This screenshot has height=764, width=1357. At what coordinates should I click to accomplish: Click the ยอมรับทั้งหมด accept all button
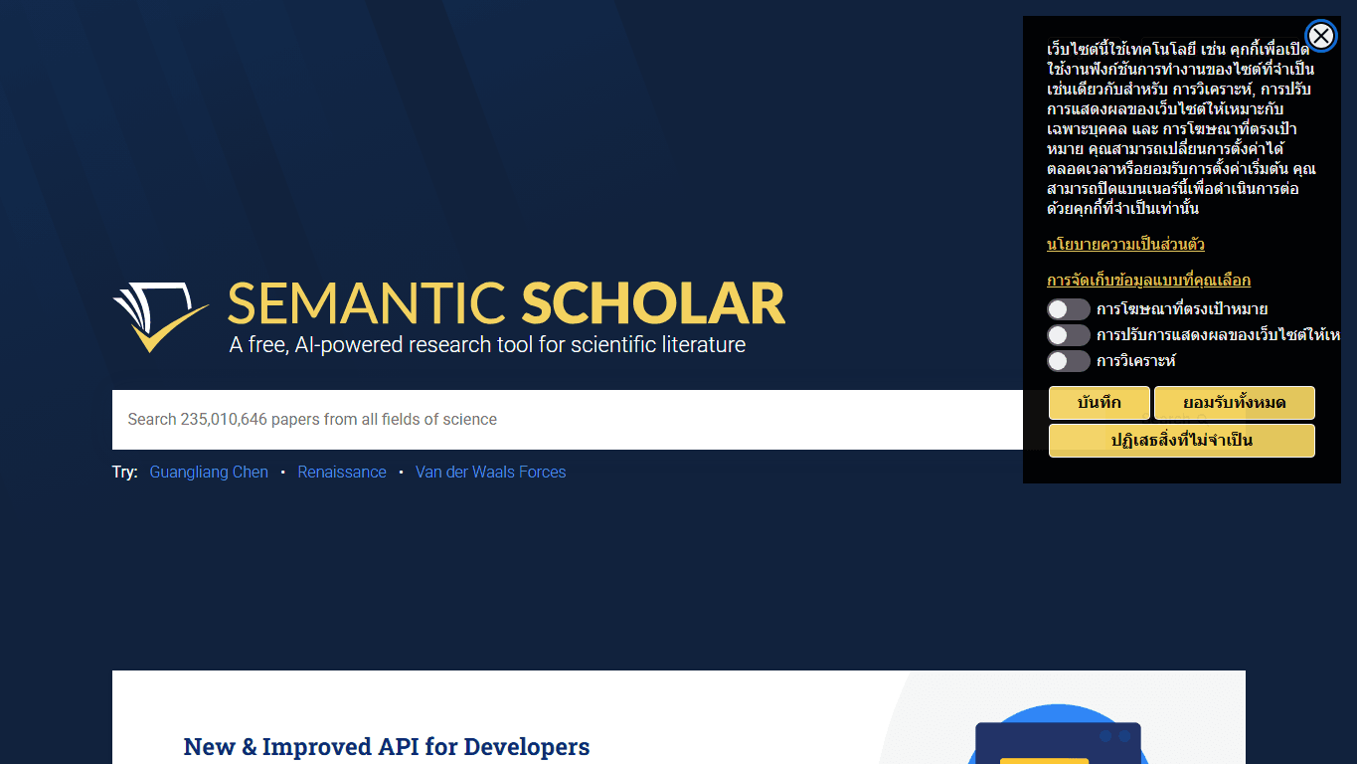tap(1234, 403)
